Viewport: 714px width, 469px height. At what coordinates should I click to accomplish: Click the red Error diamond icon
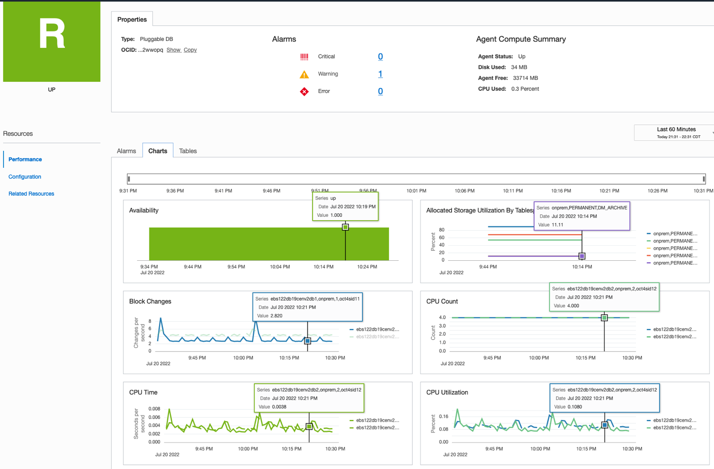(x=304, y=91)
